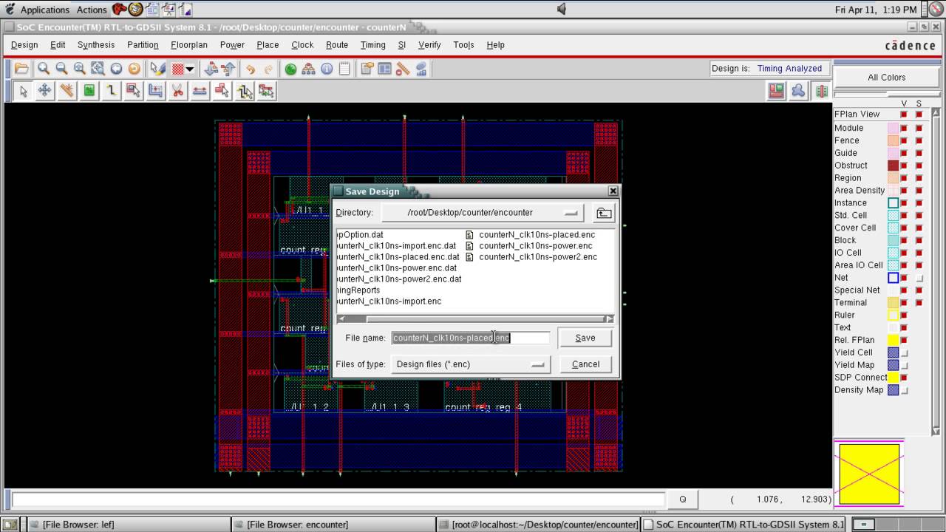Viewport: 946px width, 532px height.
Task: Select the arrow Select tool
Action: click(x=23, y=91)
